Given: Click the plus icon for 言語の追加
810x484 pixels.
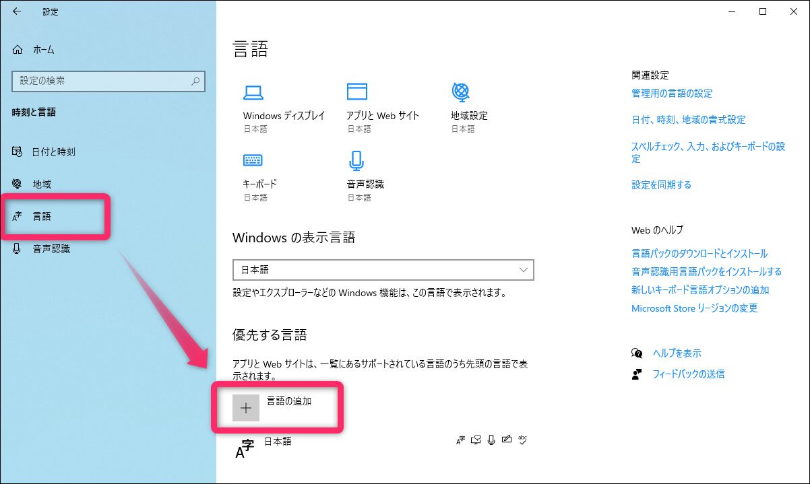Looking at the screenshot, I should [246, 407].
